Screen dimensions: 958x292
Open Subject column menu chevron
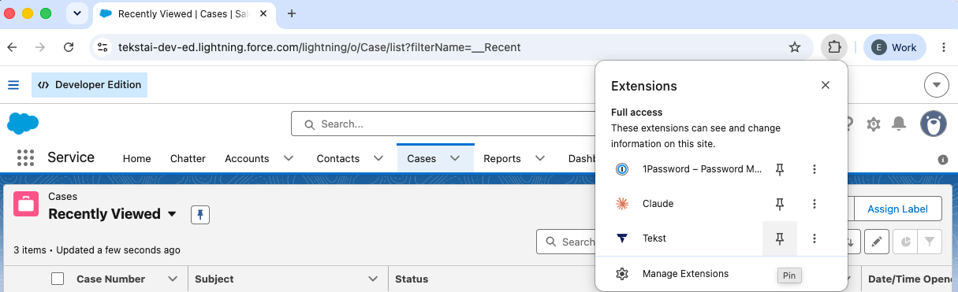374,279
